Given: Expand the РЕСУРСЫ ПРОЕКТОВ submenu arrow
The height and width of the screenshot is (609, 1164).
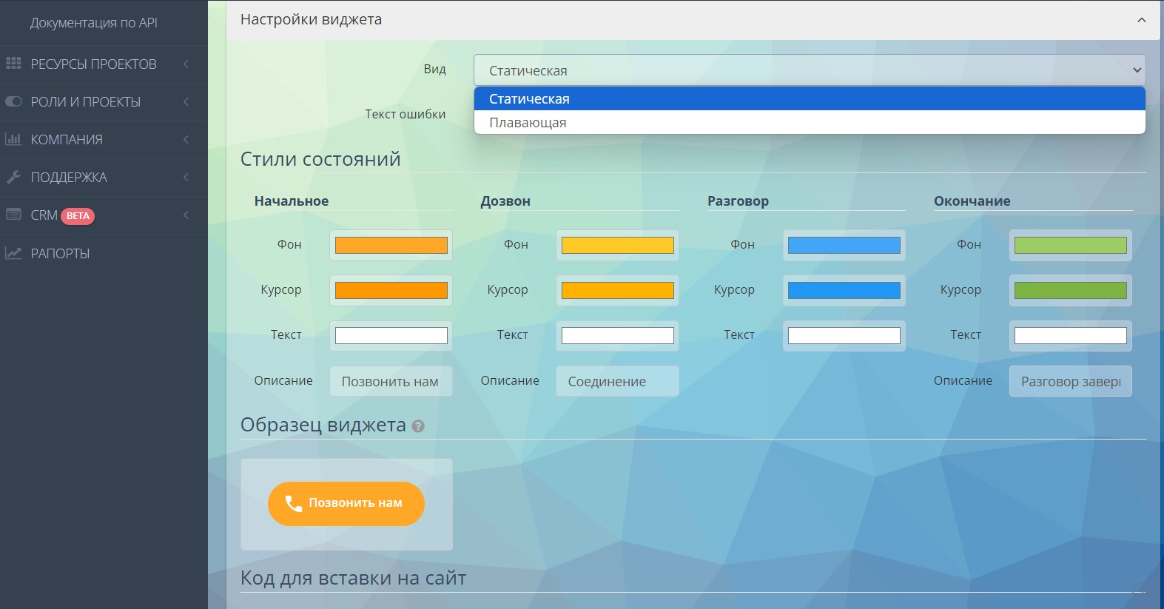Looking at the screenshot, I should [x=186, y=64].
